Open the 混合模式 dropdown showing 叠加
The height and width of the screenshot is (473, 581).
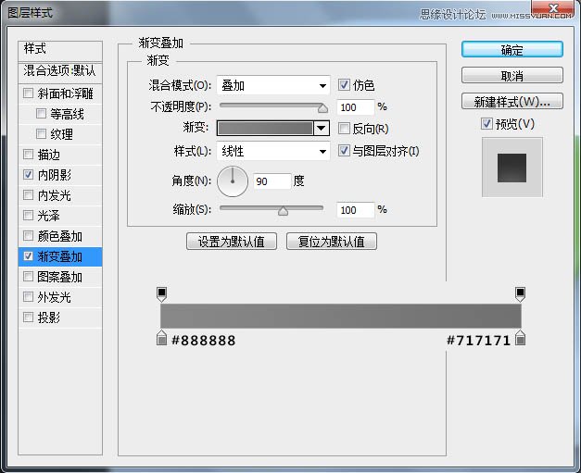tap(273, 85)
